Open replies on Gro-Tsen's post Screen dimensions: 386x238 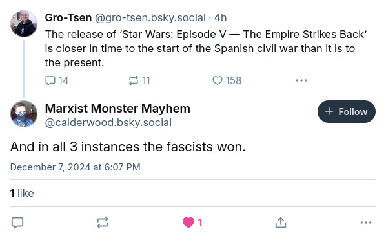point(57,80)
